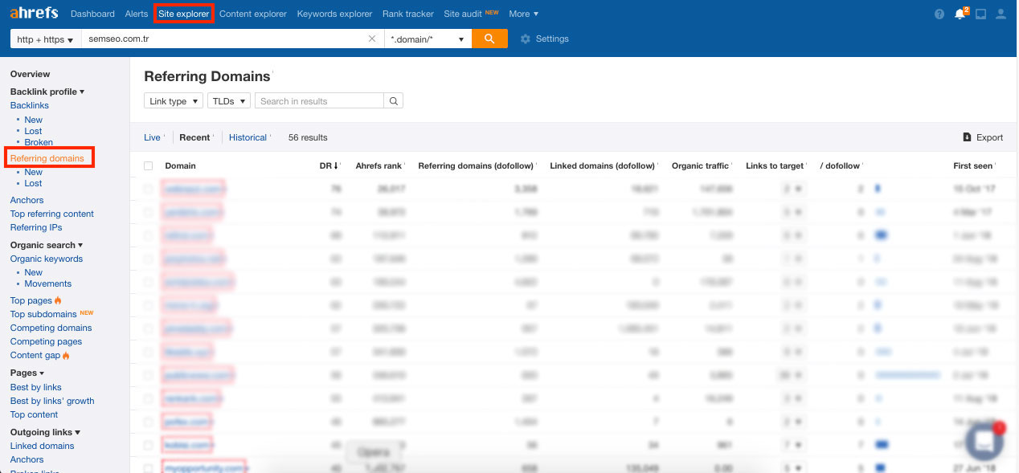Viewport: 1019px width, 473px height.
Task: Click the Export button
Action: click(x=983, y=137)
